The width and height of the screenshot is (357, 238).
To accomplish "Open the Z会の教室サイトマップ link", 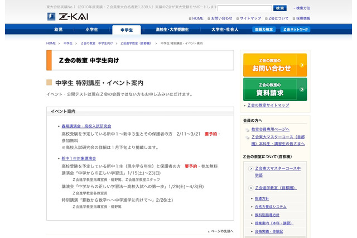I will click(x=268, y=106).
